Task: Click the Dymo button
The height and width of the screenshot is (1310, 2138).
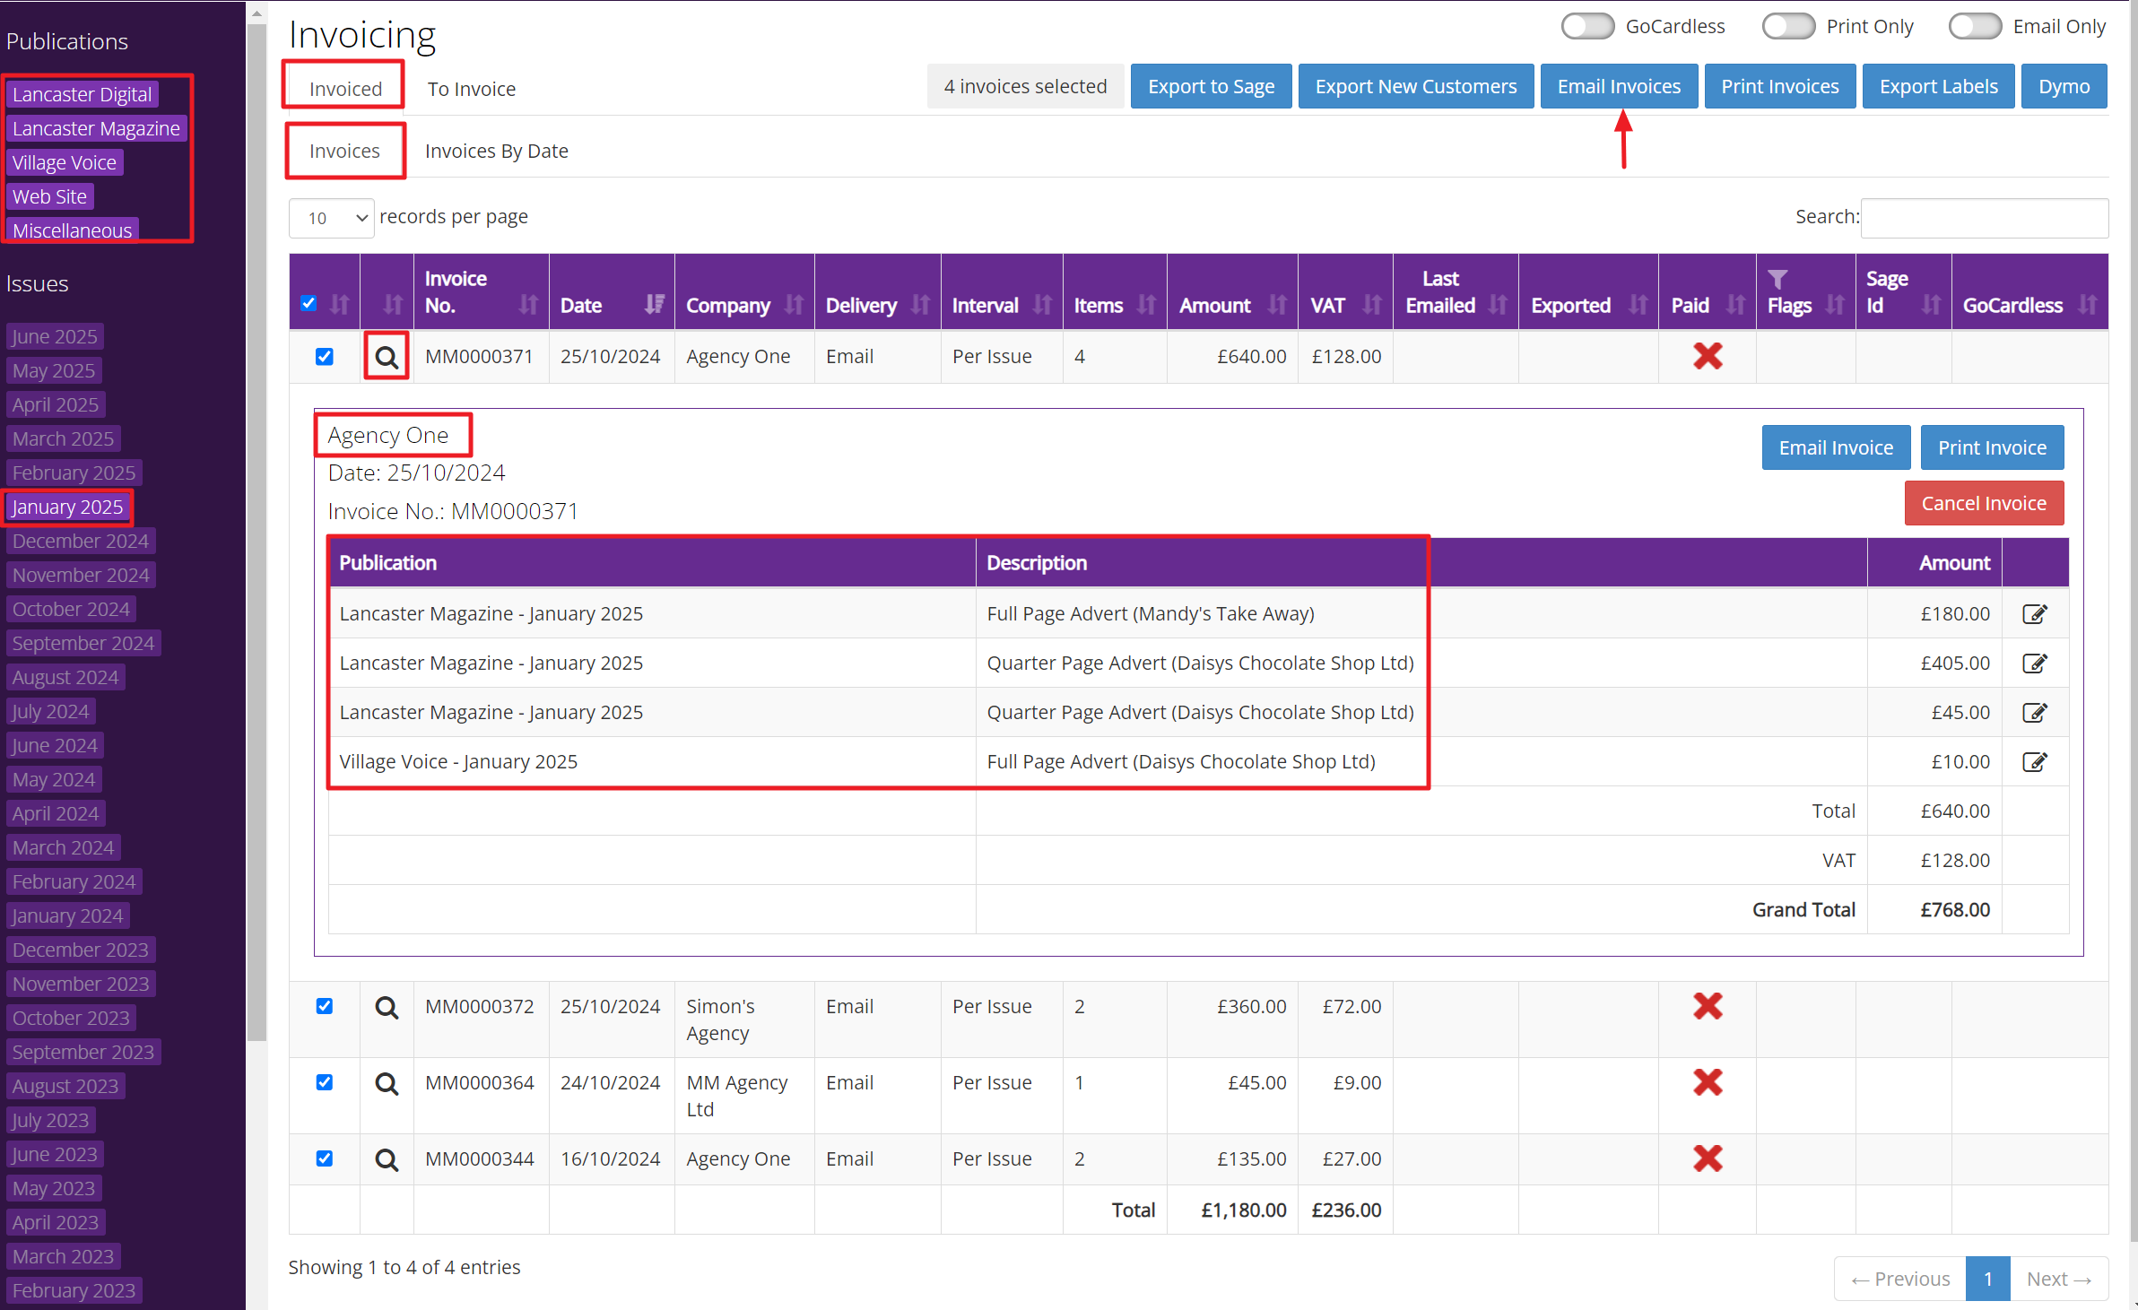Action: coord(2064,86)
